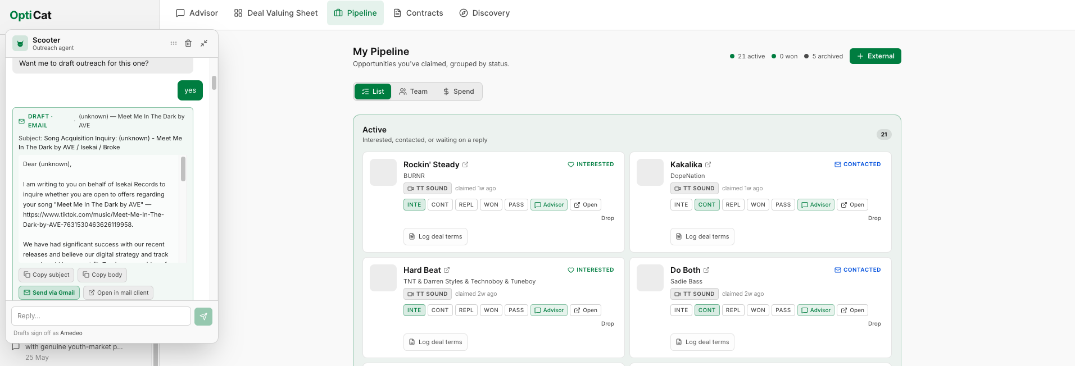Switch to Team view
This screenshot has width=1075, height=366.
click(413, 91)
